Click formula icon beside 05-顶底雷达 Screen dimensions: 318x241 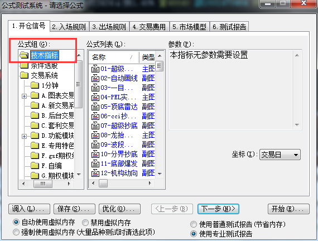pyautogui.click(x=95, y=107)
